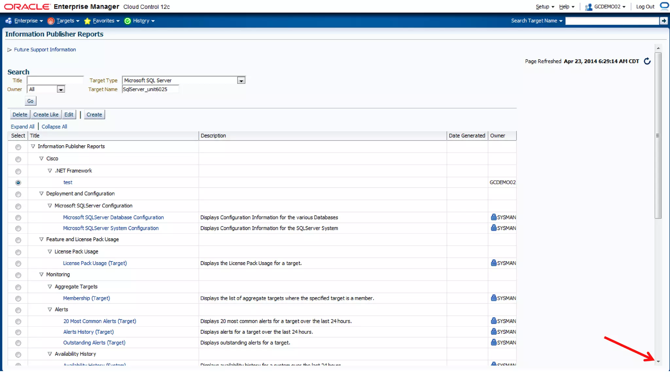Screen dimensions: 670x377
Task: Open the Favorites menu
Action: tap(106, 21)
